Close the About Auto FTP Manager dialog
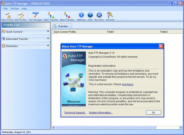The height and width of the screenshot is (135, 184). tap(161, 46)
